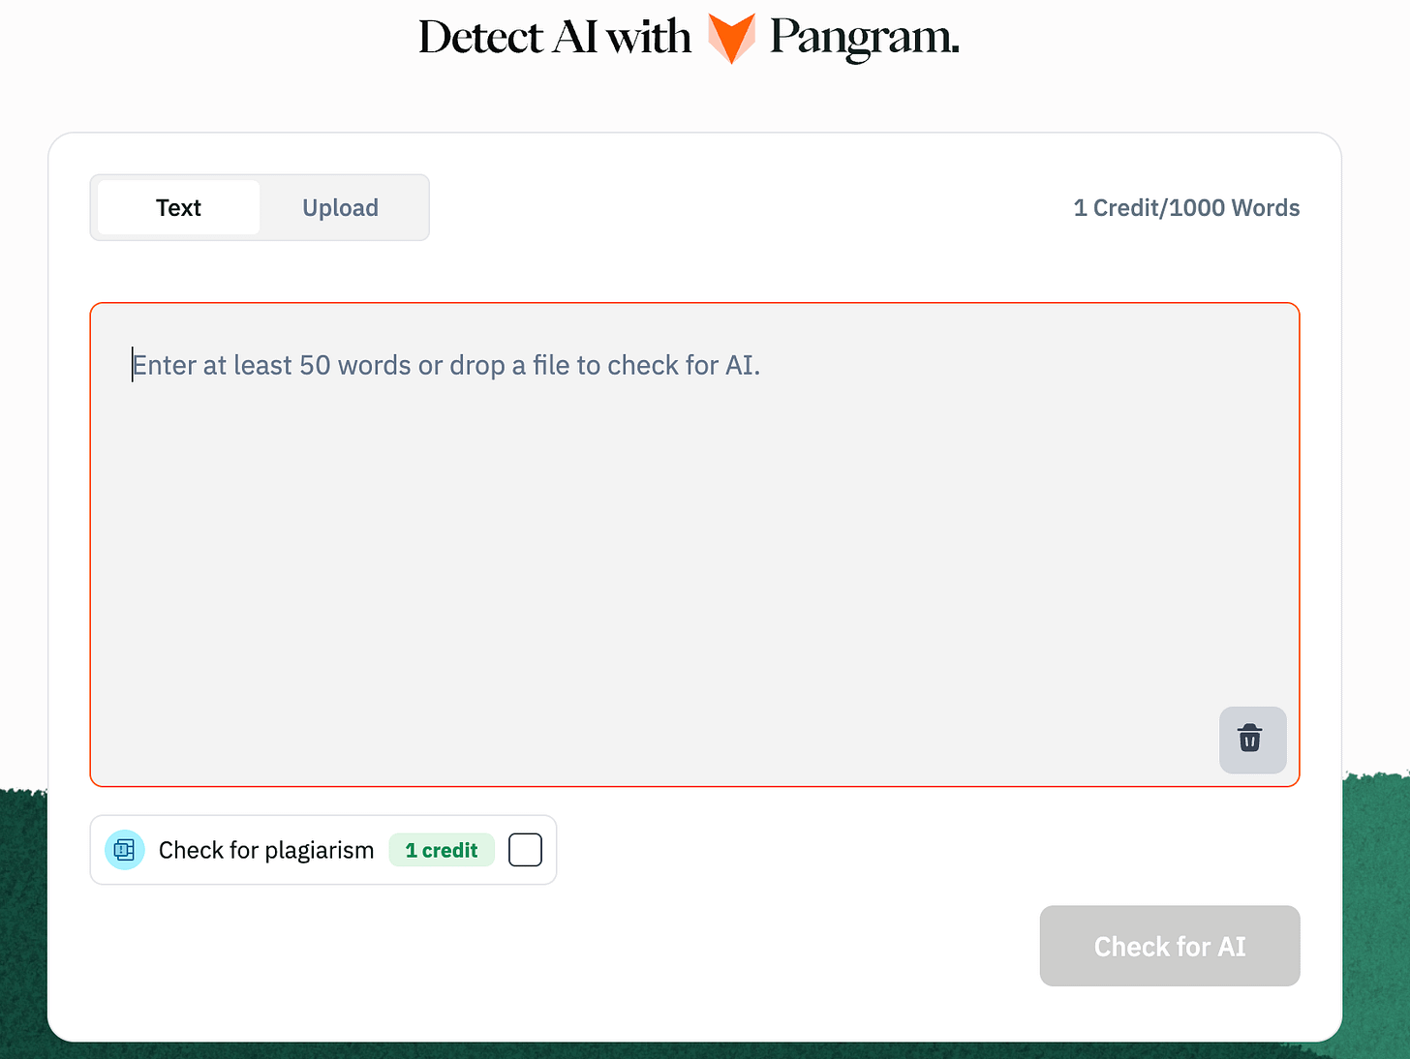Viewport: 1410px width, 1059px height.
Task: Click the plagiarism check icon
Action: [125, 850]
